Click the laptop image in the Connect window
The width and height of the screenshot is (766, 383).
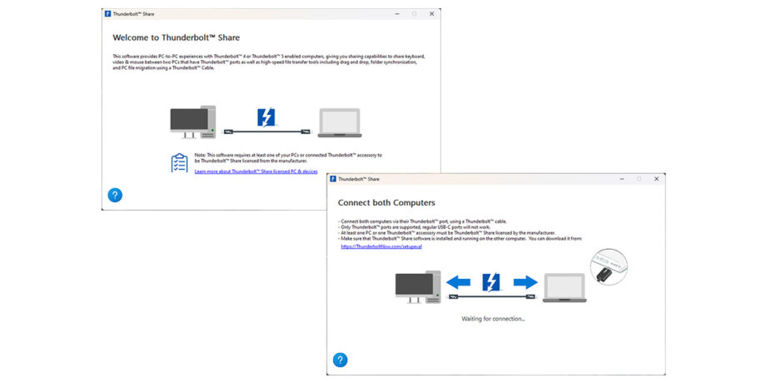(x=564, y=288)
